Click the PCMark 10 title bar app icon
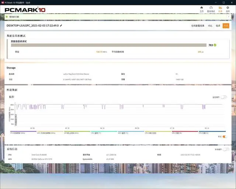This screenshot has width=236, height=189. pos(3,3)
